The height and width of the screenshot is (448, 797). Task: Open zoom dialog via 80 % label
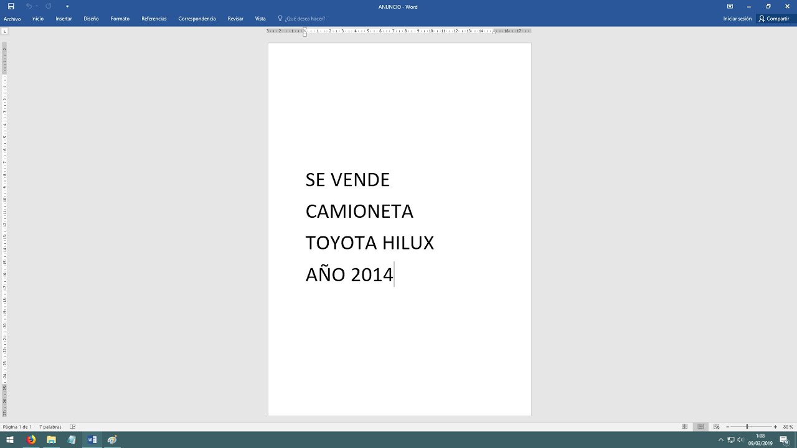788,427
